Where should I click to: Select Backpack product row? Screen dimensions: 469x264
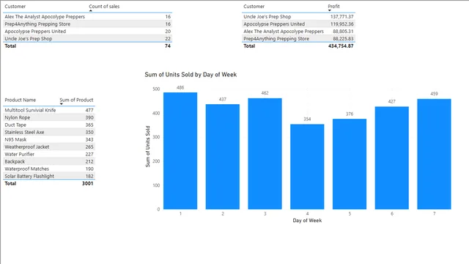49,161
